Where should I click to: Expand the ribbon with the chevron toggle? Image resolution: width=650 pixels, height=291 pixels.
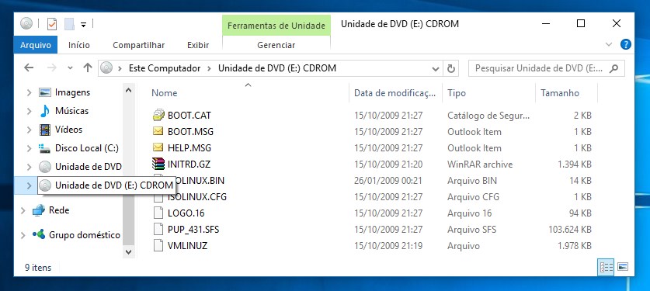coord(609,44)
